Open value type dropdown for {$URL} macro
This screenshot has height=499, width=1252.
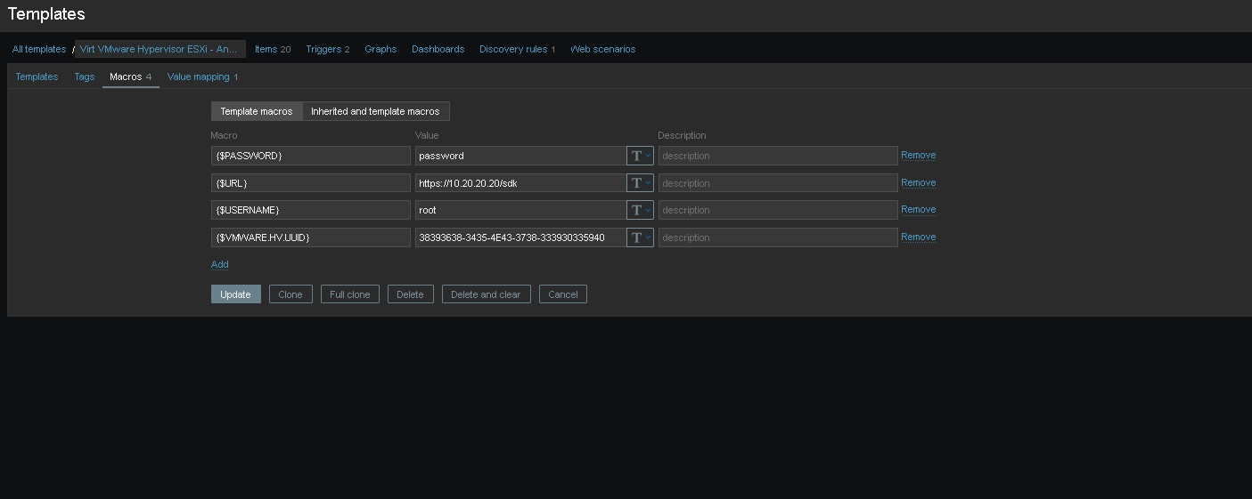coord(640,183)
